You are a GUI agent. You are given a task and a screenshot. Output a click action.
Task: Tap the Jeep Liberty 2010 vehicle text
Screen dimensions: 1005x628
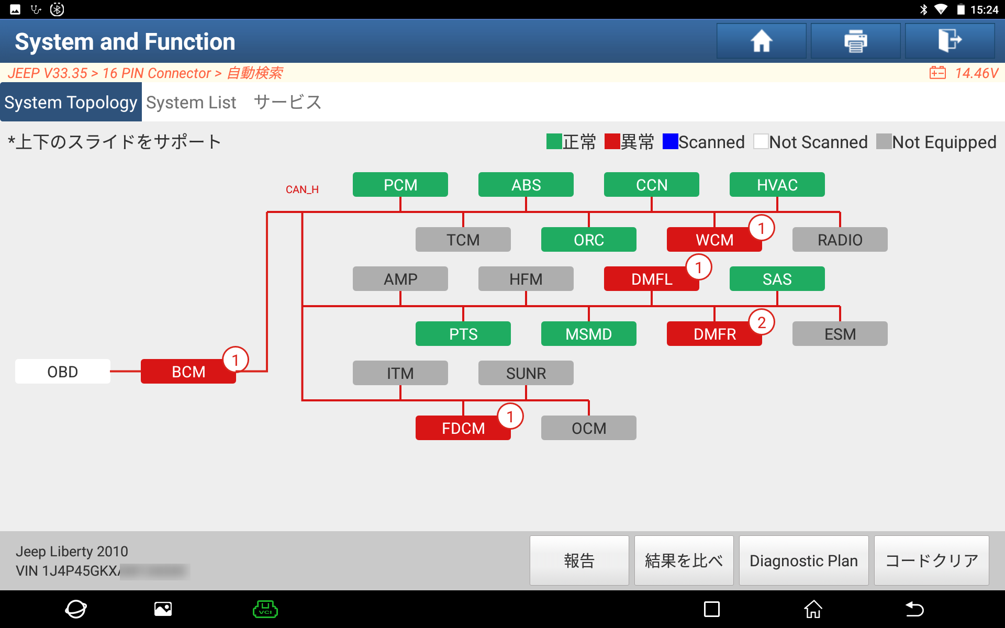(72, 551)
